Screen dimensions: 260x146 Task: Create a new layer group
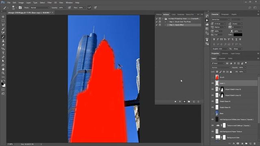pos(246,144)
